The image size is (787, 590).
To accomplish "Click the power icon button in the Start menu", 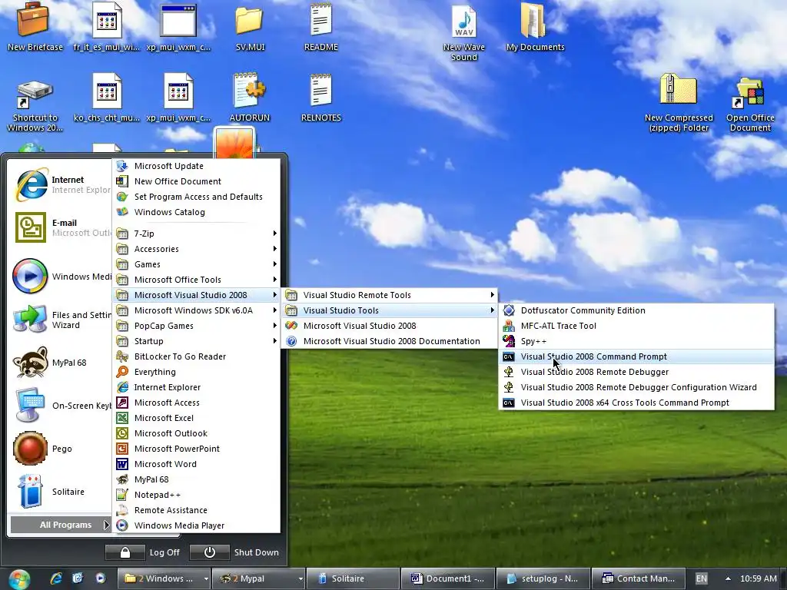I will click(x=209, y=552).
